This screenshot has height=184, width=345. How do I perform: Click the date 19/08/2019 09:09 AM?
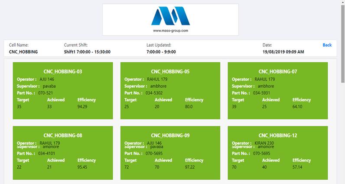tap(283, 52)
